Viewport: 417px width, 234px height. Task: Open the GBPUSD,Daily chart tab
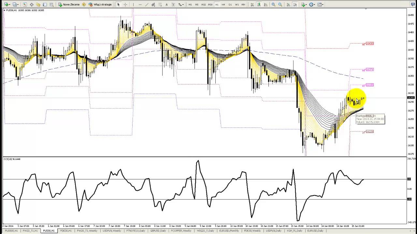point(158,231)
